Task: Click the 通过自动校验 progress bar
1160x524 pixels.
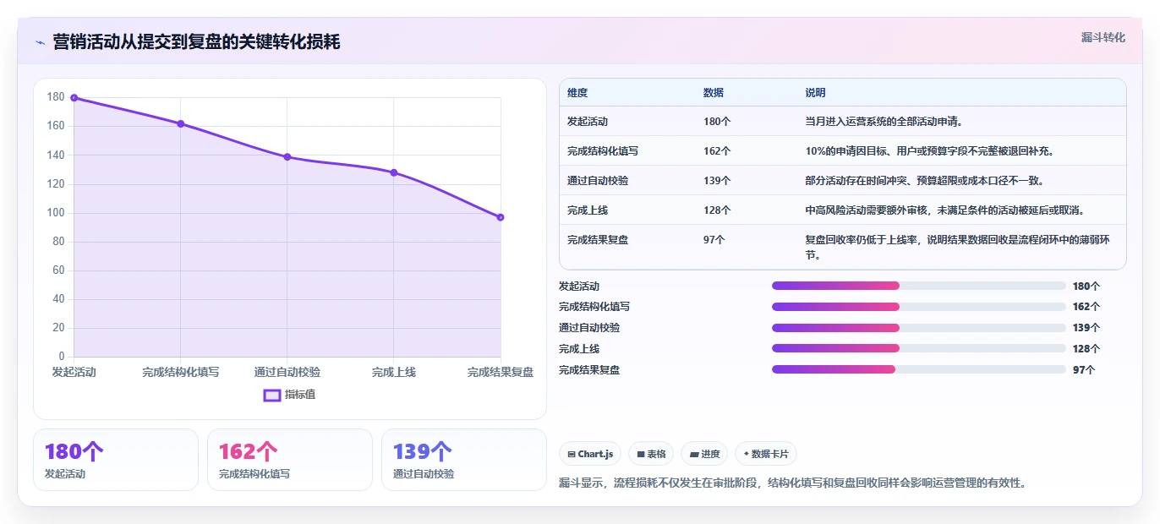Action: 919,327
